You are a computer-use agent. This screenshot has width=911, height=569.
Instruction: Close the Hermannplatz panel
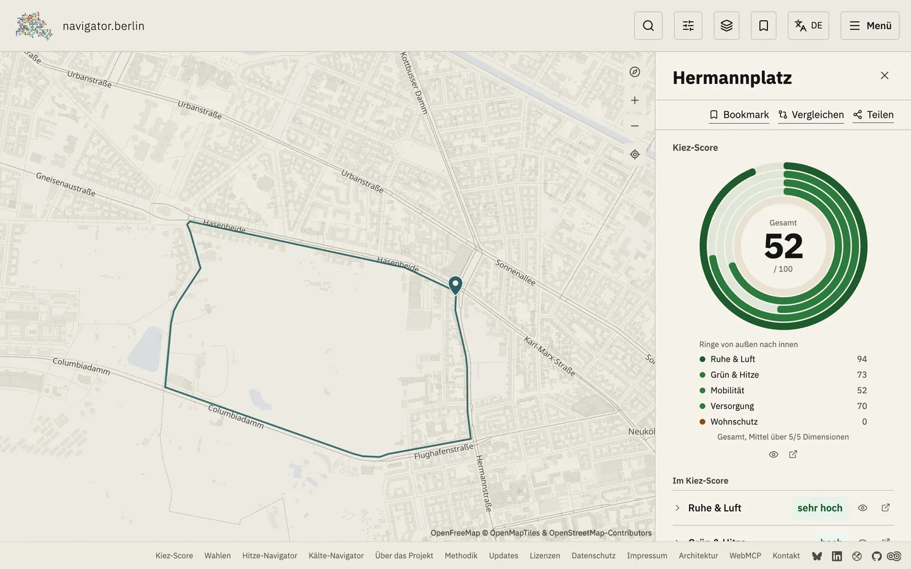coord(884,76)
